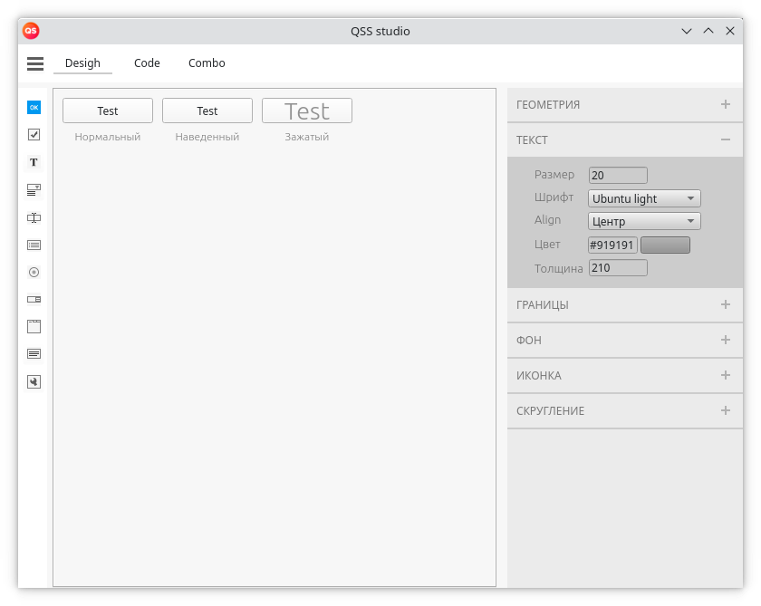This screenshot has width=761, height=606.
Task: Select the push button widget icon
Action: (x=33, y=107)
